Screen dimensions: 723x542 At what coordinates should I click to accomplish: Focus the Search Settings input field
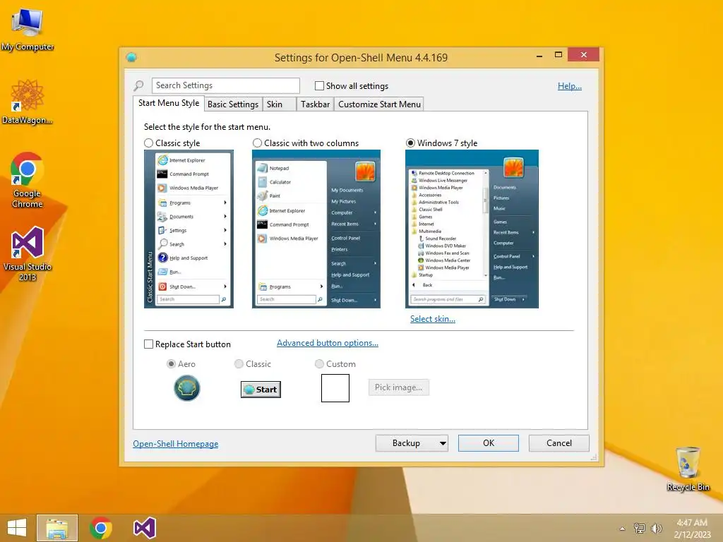(x=225, y=85)
